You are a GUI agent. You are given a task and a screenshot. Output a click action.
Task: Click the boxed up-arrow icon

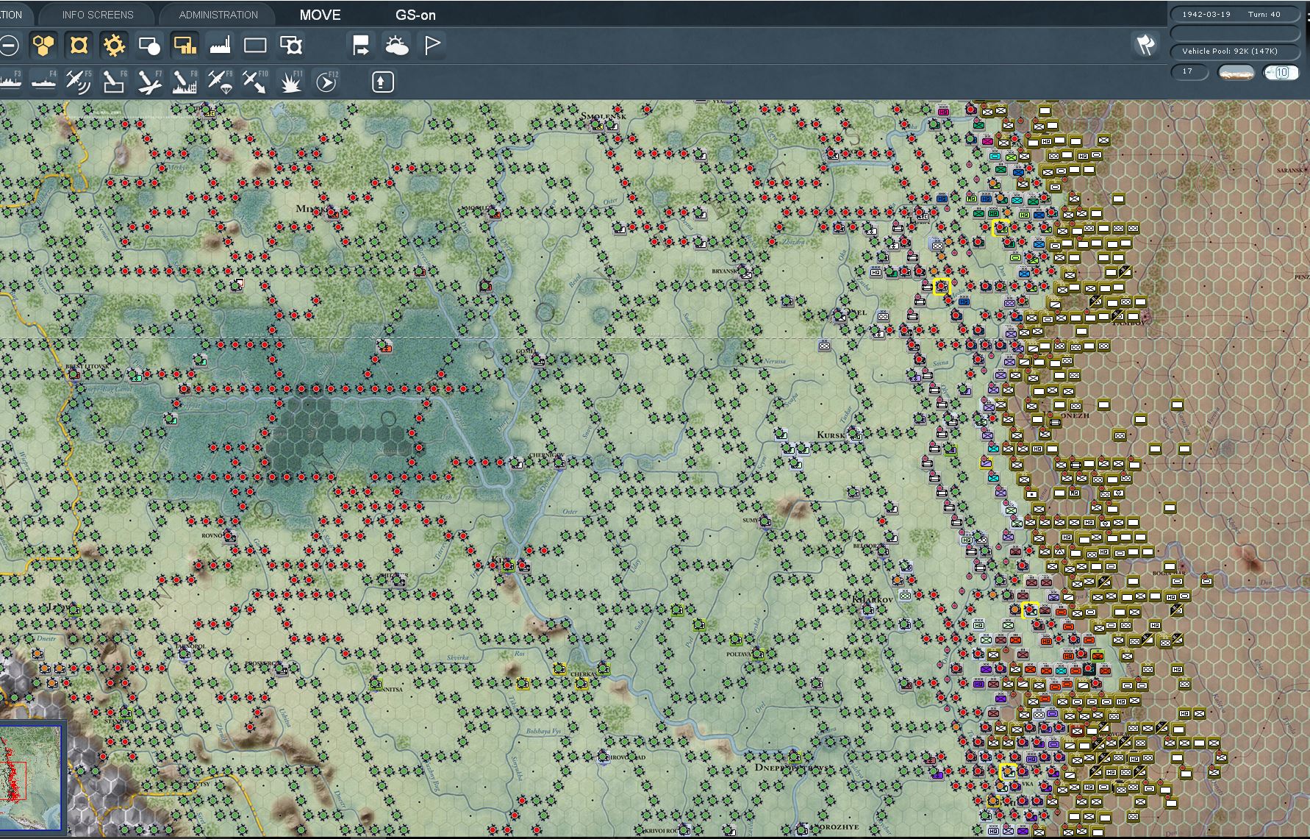point(382,82)
